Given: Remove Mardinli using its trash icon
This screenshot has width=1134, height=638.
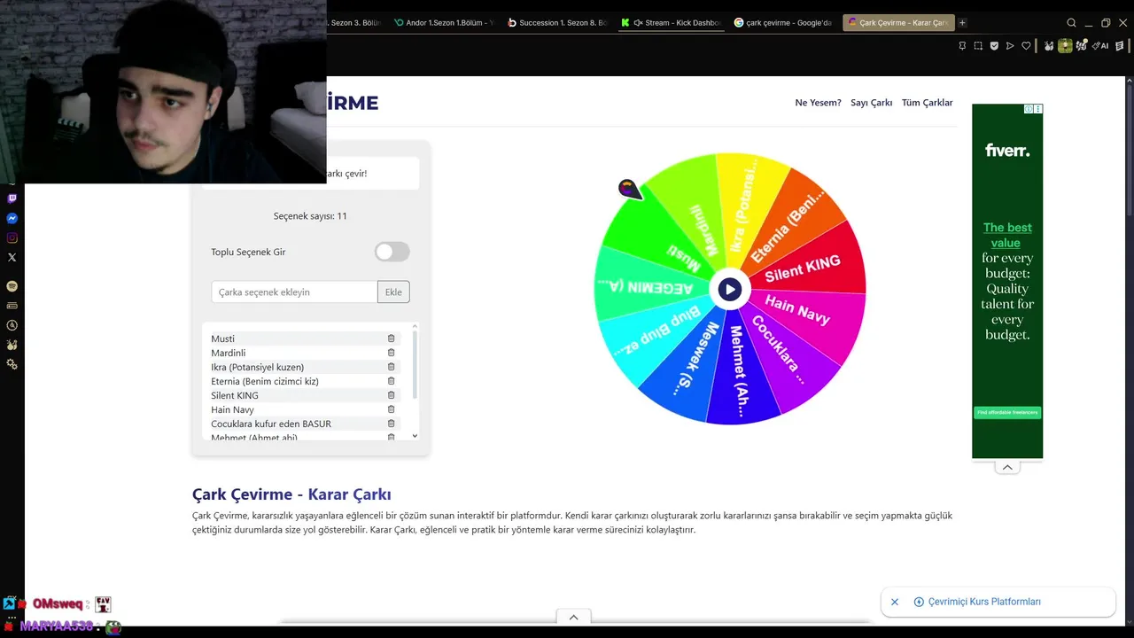Looking at the screenshot, I should 391,353.
